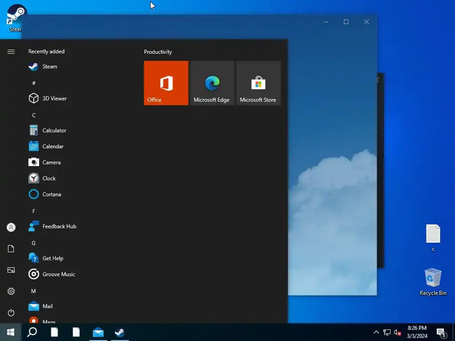Click the # group header

click(x=34, y=83)
